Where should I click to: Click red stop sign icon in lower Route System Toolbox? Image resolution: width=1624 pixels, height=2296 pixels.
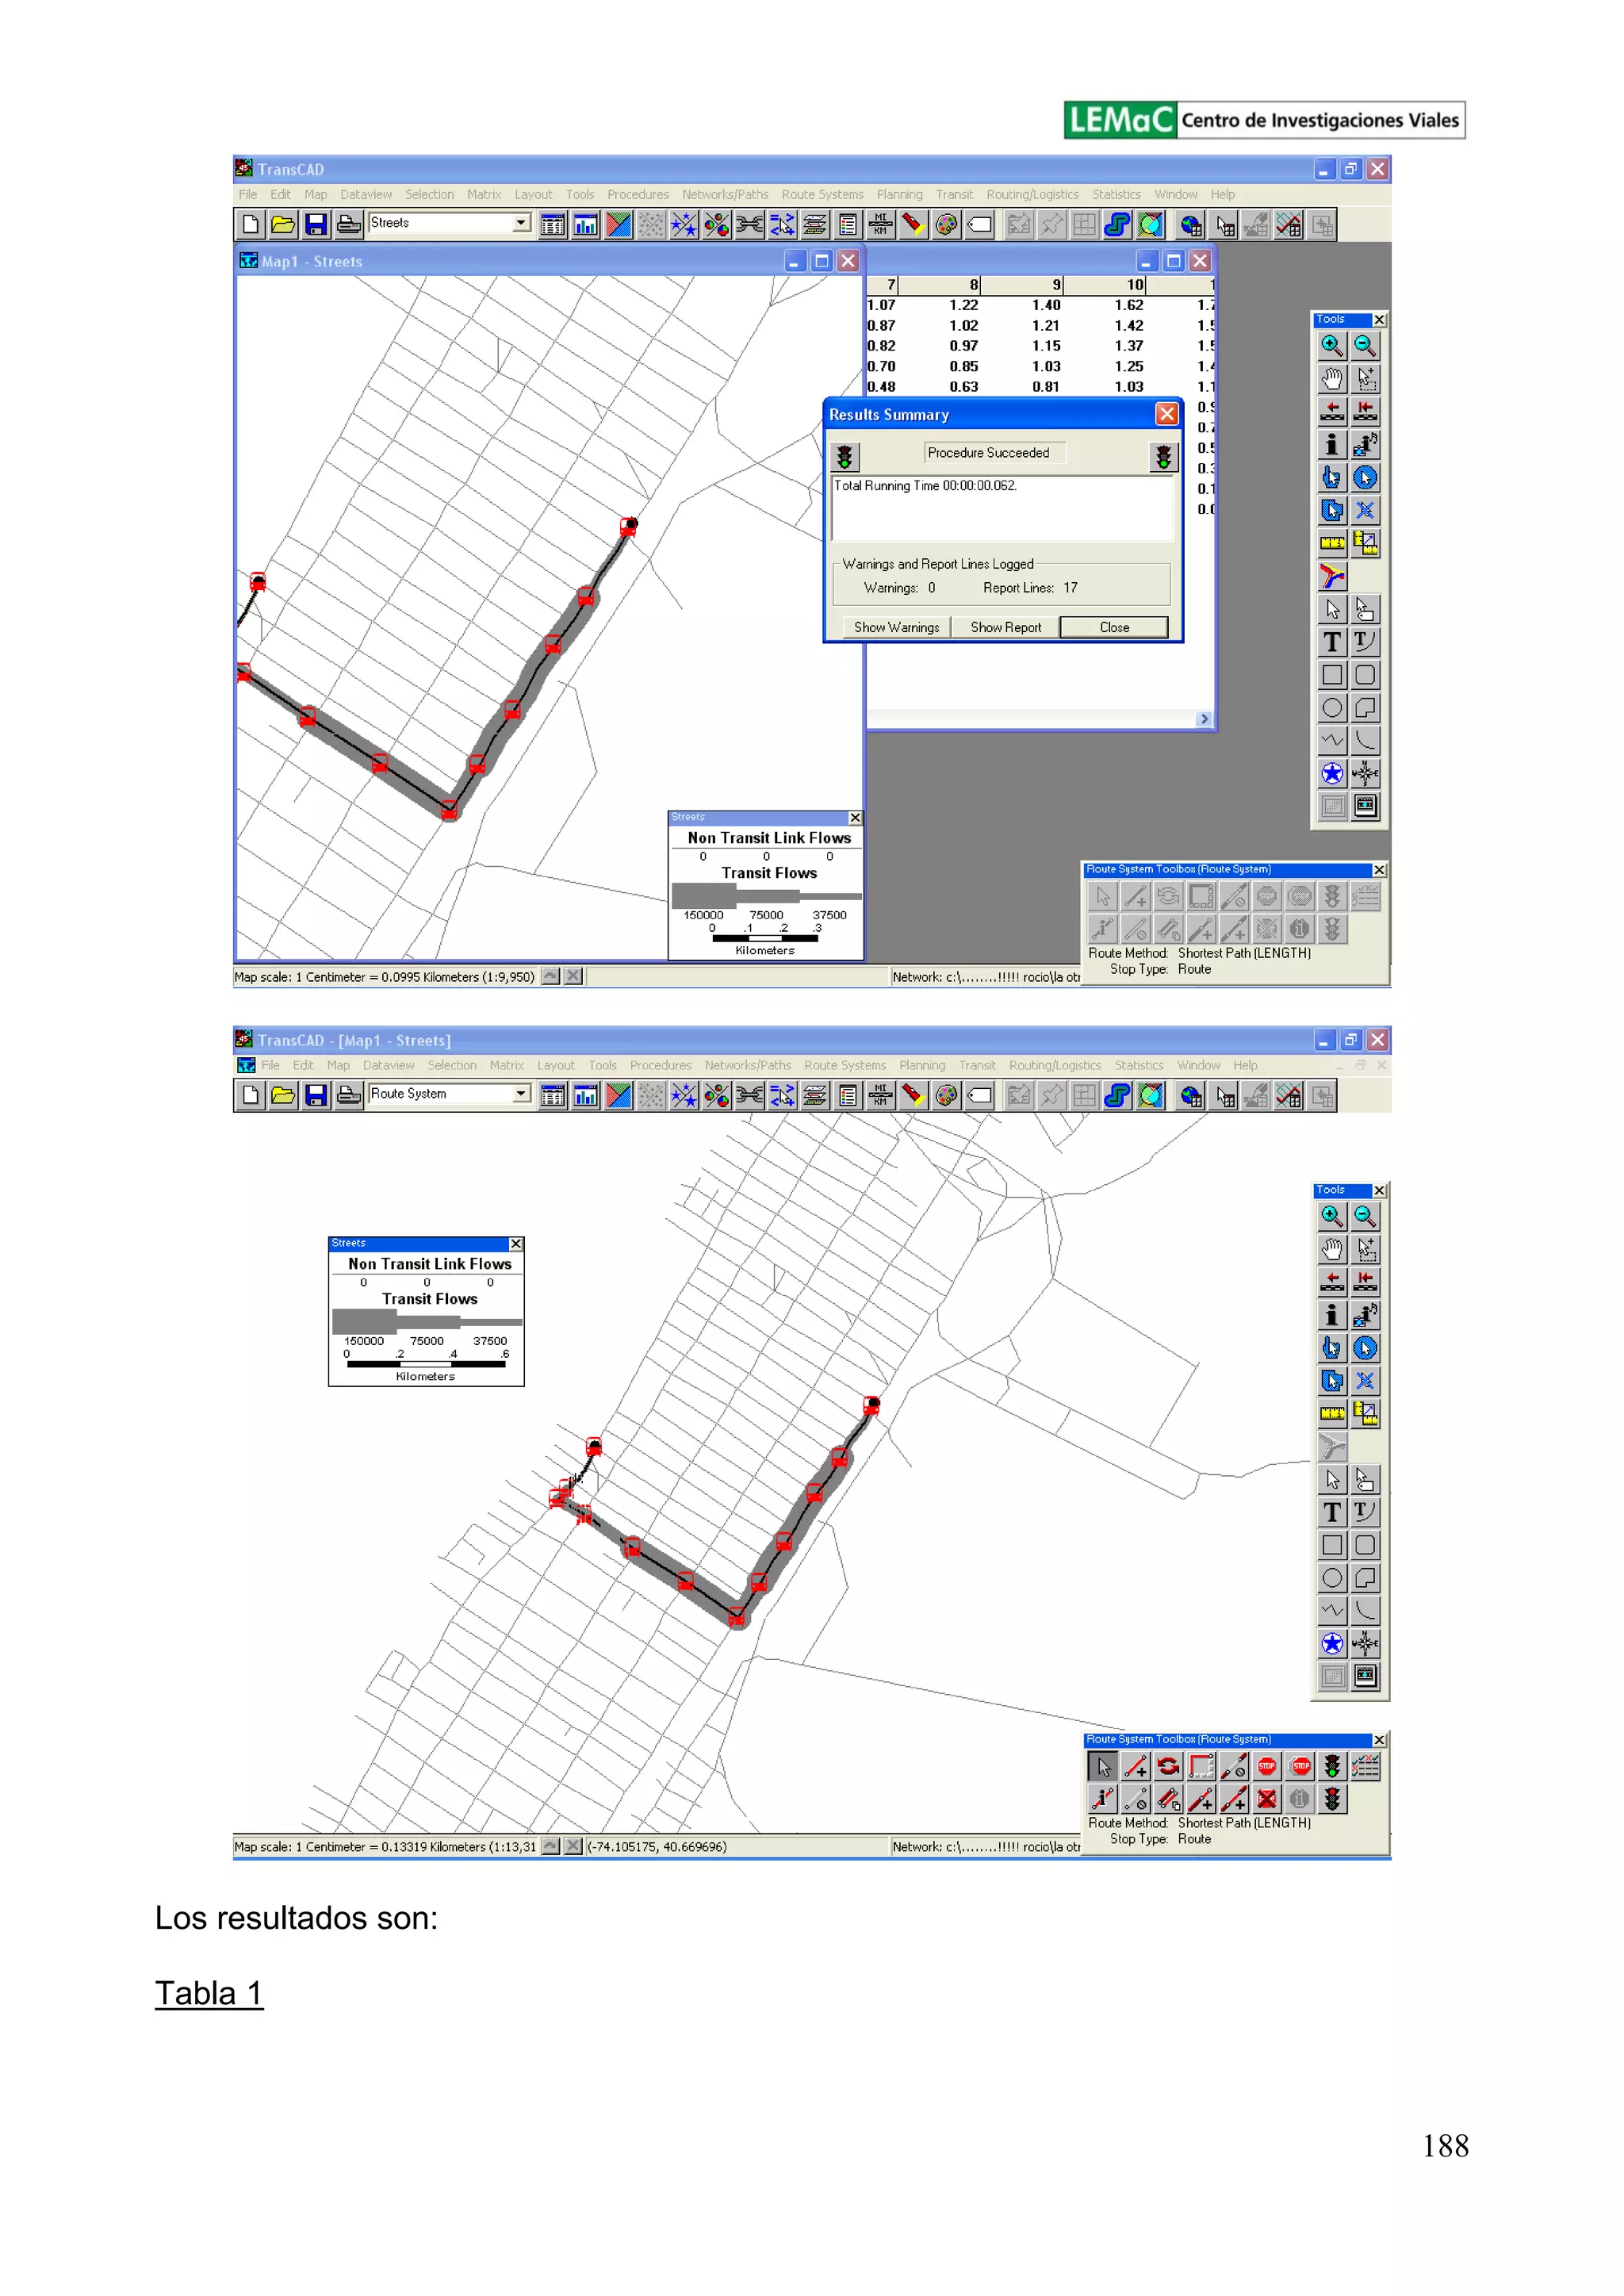1267,1766
